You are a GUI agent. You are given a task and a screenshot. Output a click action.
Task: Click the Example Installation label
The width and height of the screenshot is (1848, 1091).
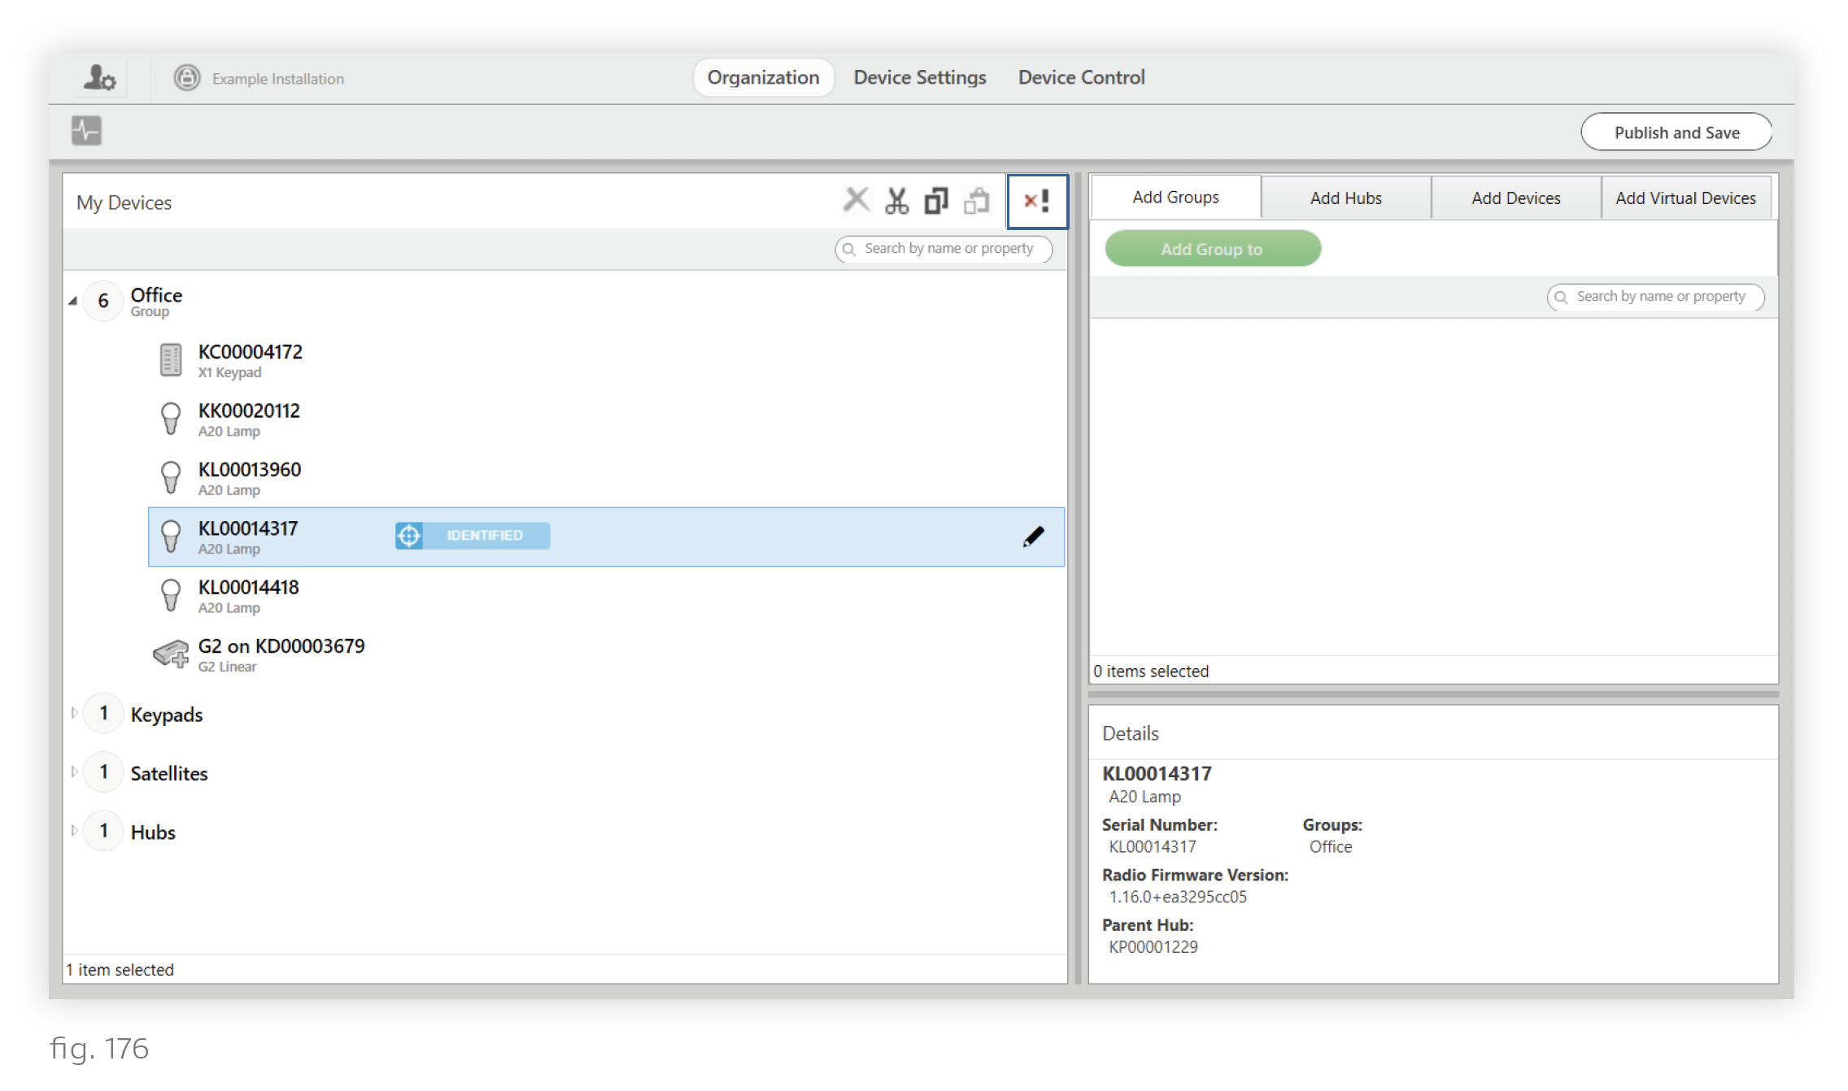pos(278,79)
